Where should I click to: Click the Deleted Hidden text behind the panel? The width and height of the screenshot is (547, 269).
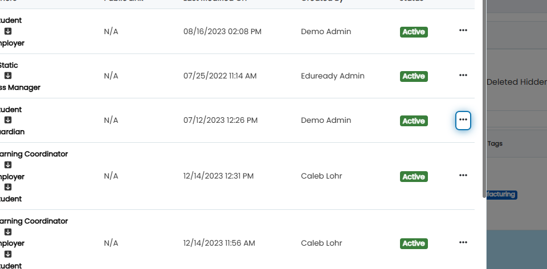[517, 82]
